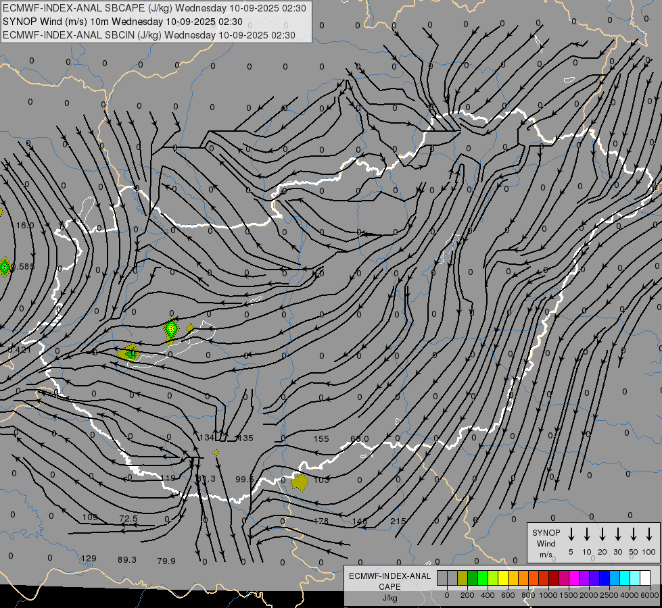Screen dimensions: 662x608
Task: Click the map value 89.3
Action: (127, 560)
